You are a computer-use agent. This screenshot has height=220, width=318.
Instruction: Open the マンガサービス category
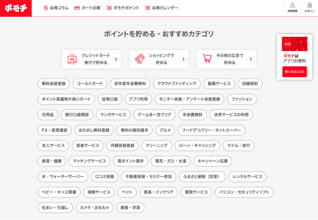click(x=113, y=115)
